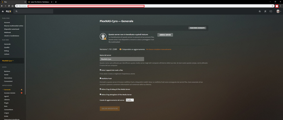283x120 pixels.
Task: Switch to Latest The World is Flat tab
Action: [x=40, y=2]
